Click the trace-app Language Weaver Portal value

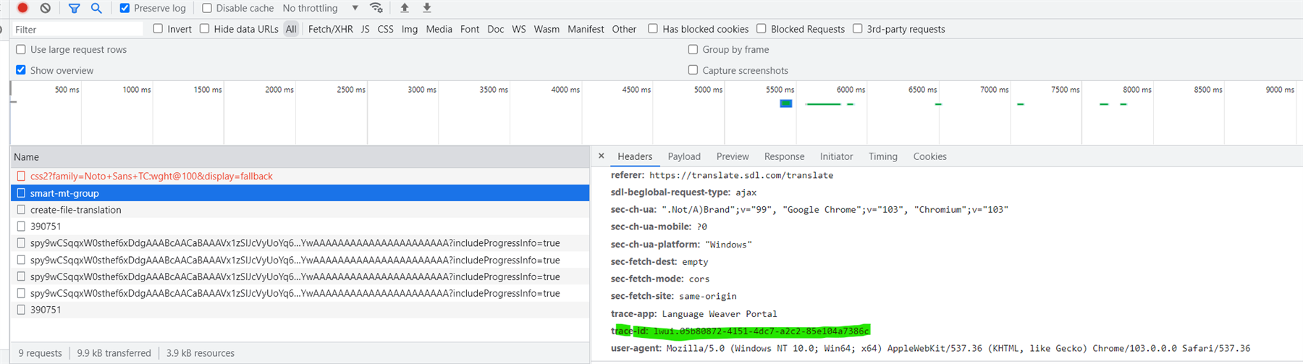click(720, 314)
